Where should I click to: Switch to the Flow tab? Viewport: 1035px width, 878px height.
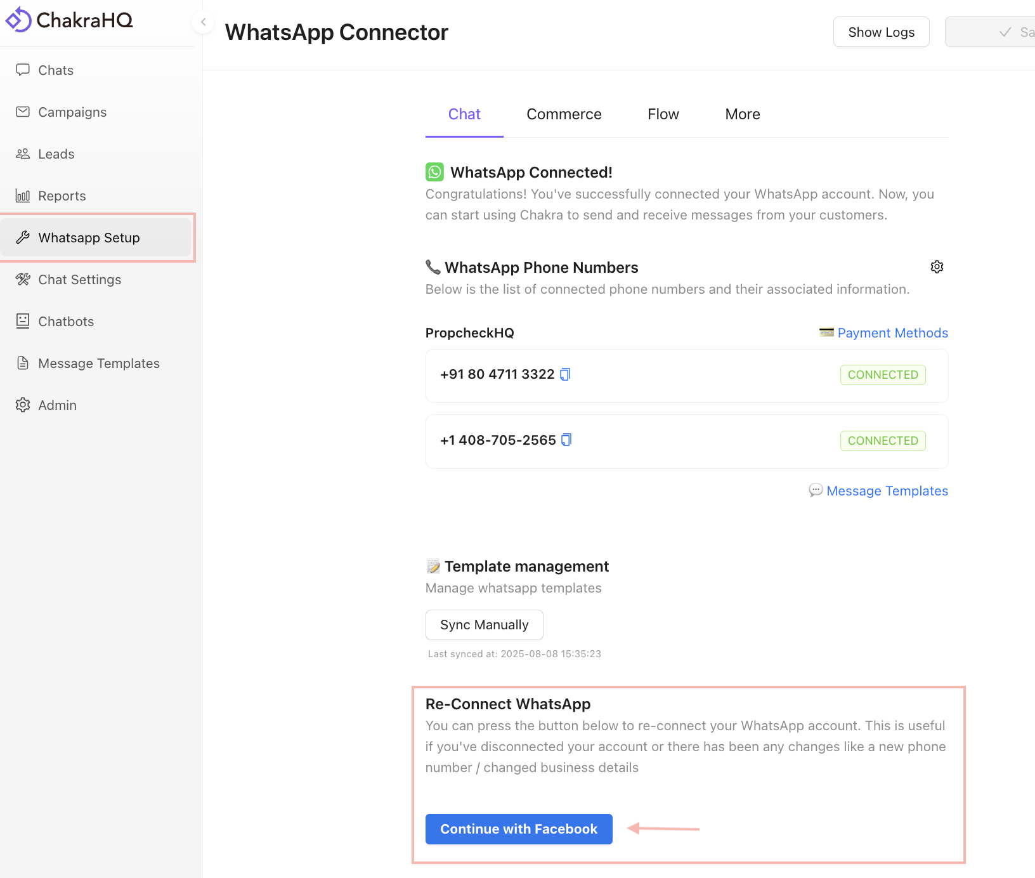663,114
